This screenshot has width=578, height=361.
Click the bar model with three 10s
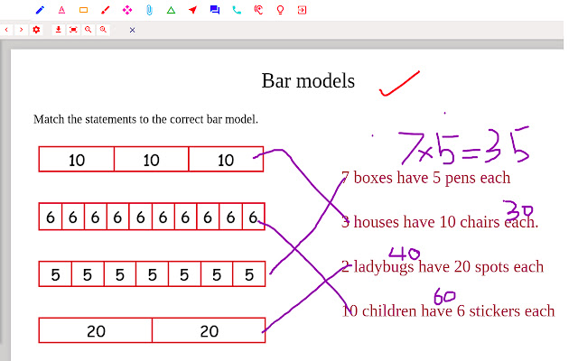tap(151, 160)
